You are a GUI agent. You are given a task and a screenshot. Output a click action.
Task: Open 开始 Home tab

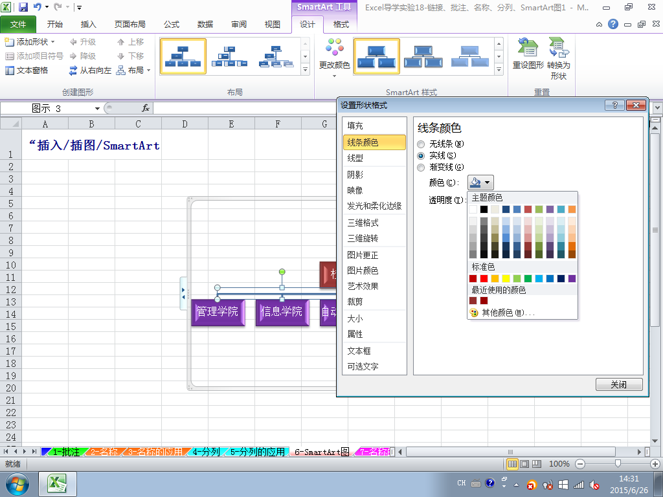click(x=55, y=25)
